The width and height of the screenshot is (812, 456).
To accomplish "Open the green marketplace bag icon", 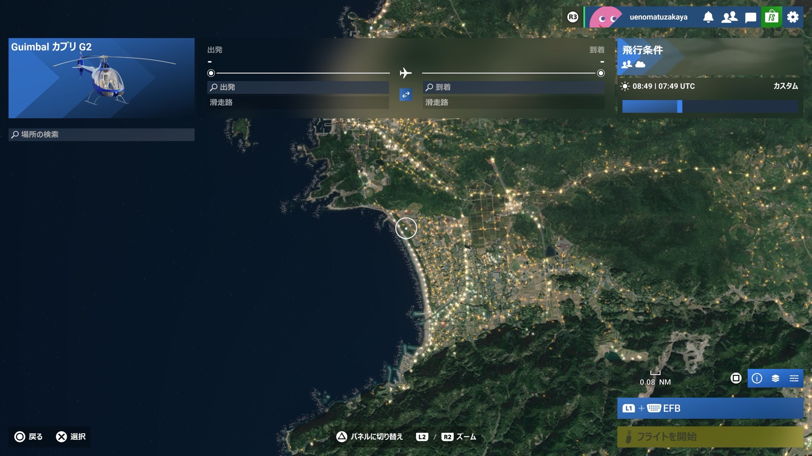I will pyautogui.click(x=771, y=17).
